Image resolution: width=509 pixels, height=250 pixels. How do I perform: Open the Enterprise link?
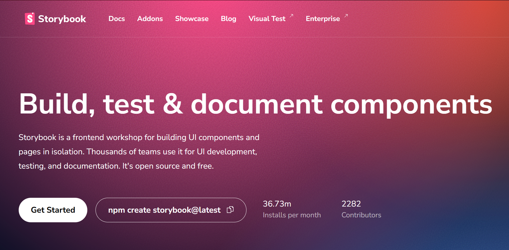click(323, 19)
